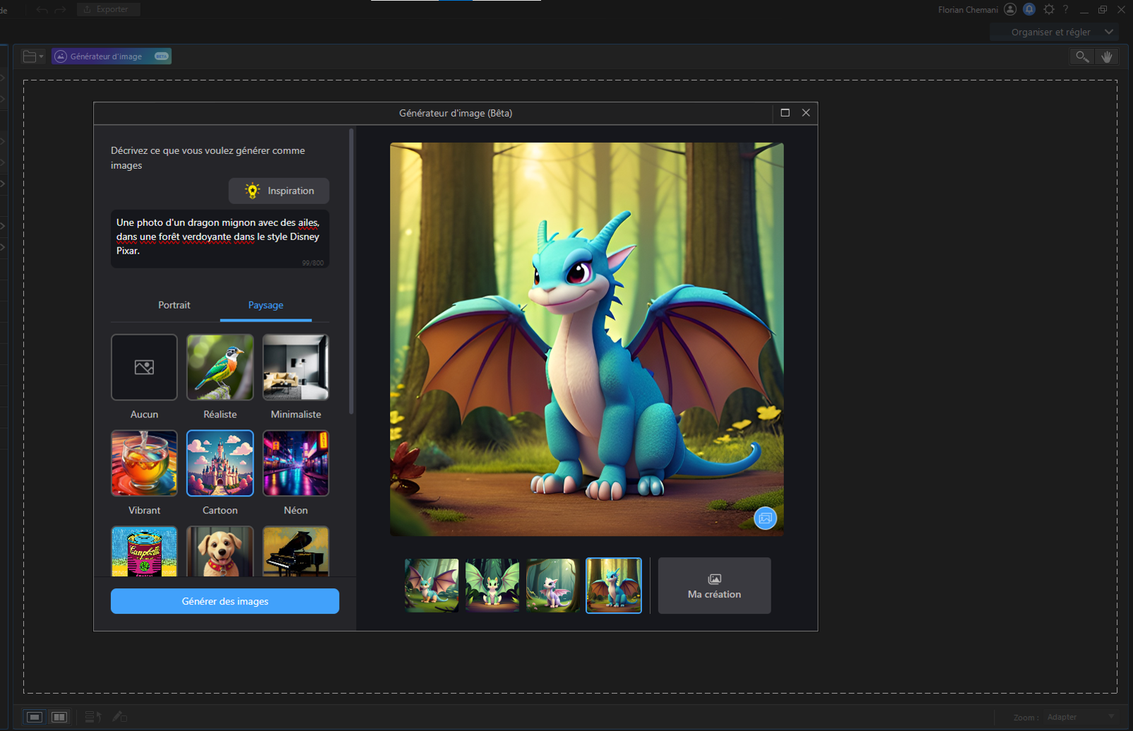Maximize the Générateur d'image dialog
1133x731 pixels.
785,113
